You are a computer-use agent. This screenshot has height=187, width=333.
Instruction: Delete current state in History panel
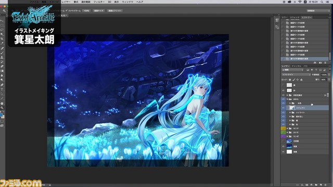[325, 63]
